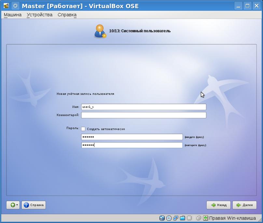
Task: Open shared folders from status bar icon
Action: click(x=183, y=218)
